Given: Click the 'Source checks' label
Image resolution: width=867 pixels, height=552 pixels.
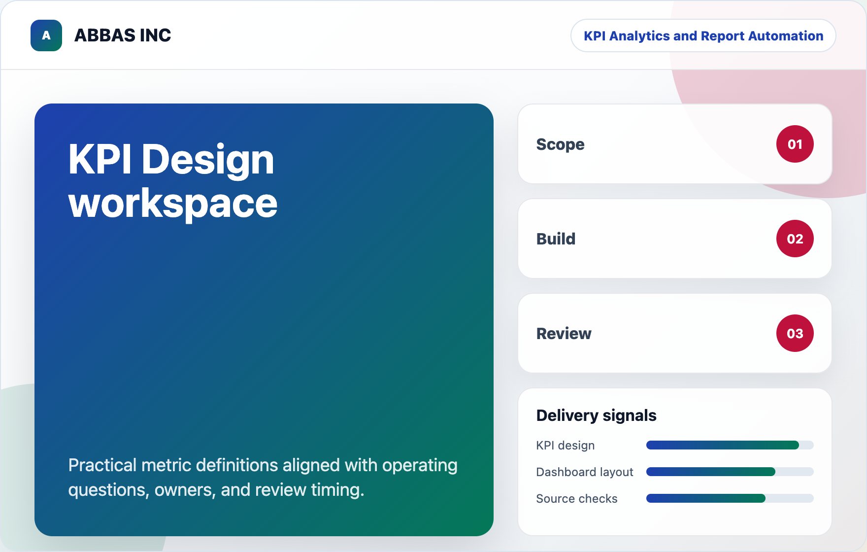Looking at the screenshot, I should [x=576, y=498].
